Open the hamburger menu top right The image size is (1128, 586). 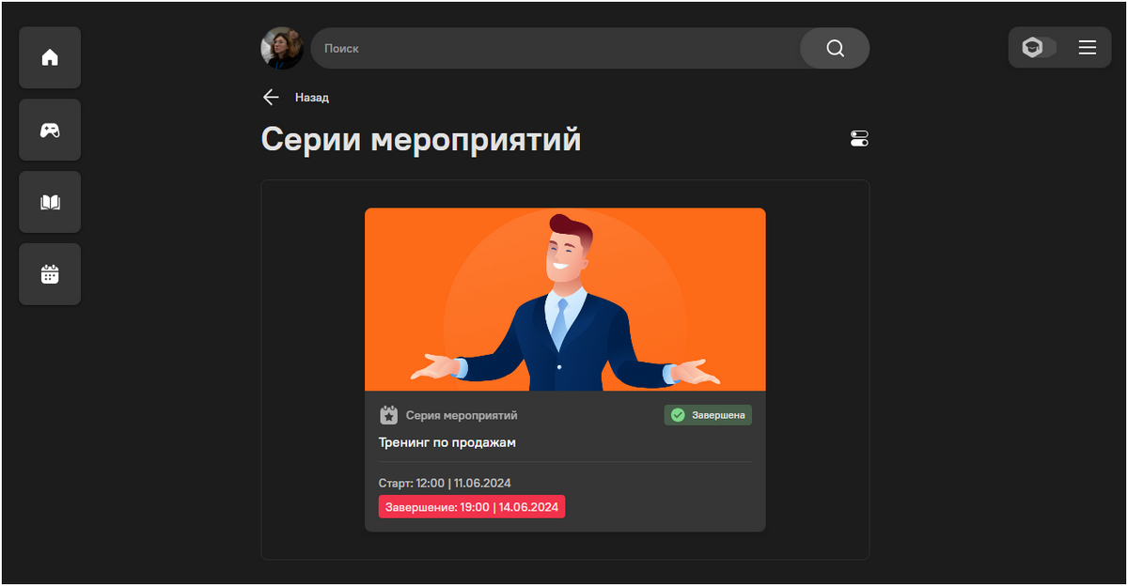1088,47
